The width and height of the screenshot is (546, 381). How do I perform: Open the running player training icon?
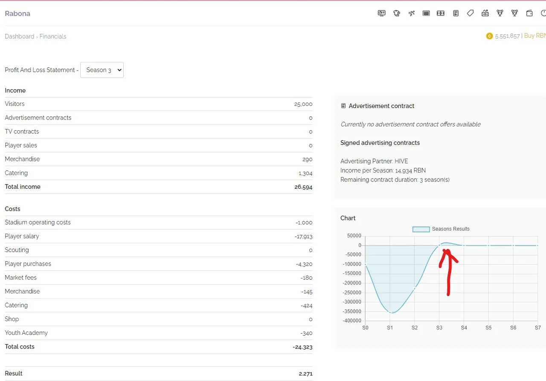(x=411, y=13)
